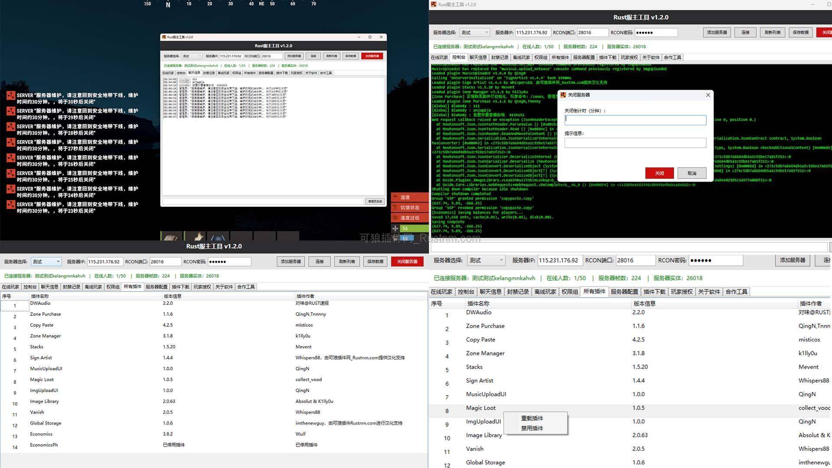Choose 禁用插件 in the context menu
832x468 pixels.
(532, 428)
